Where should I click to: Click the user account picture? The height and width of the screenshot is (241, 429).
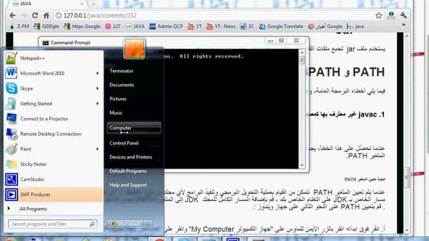134,48
